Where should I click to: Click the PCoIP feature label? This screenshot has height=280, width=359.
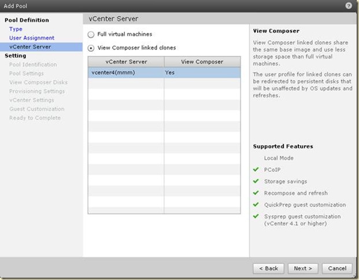pyautogui.click(x=272, y=170)
